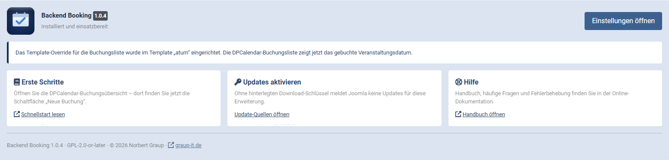Viewport: 669px width, 160px height.
Task: Click footer text 'Backend Booking 1.0.4 · GPL-2.0-or-later'
Action: pos(56,145)
